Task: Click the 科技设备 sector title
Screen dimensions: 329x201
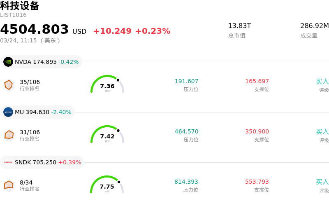Action: [20, 6]
